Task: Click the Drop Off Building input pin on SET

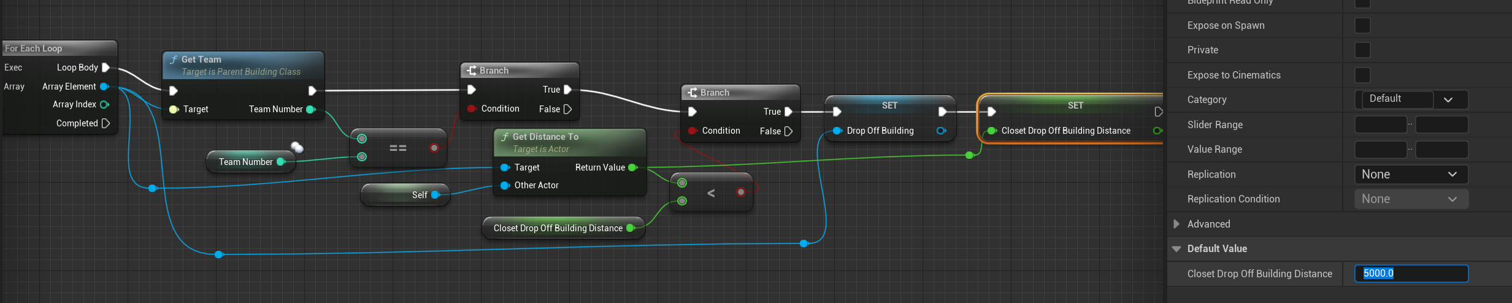Action: click(837, 131)
